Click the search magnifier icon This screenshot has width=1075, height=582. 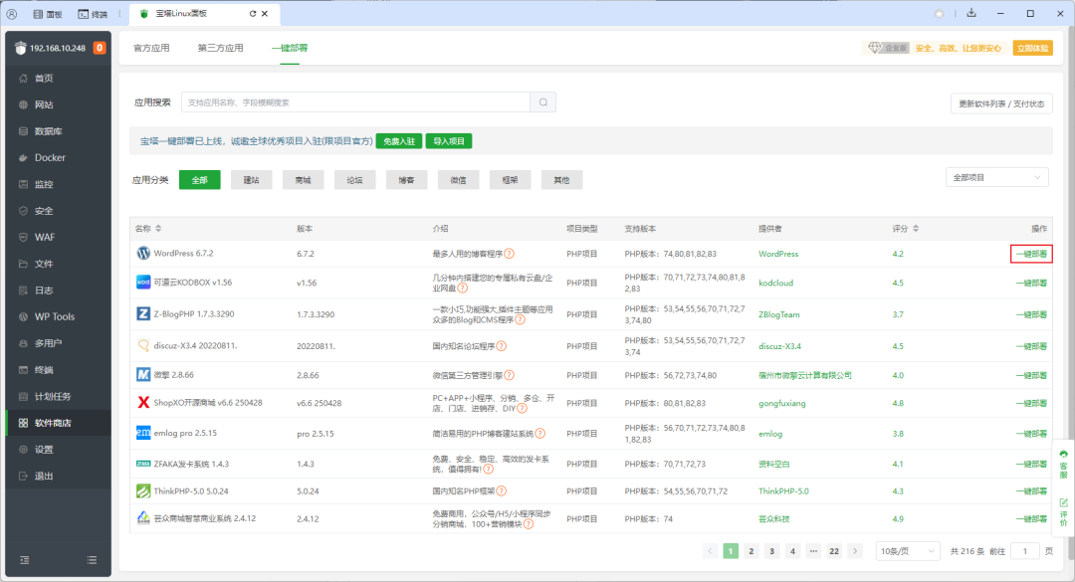[541, 101]
